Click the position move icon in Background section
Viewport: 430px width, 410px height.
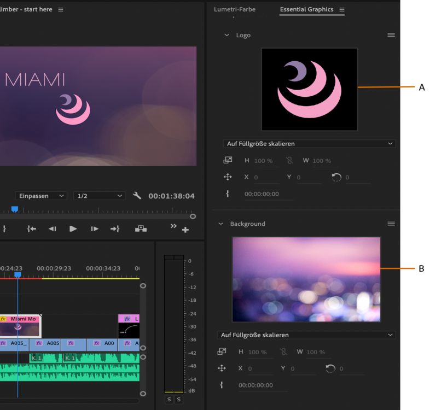pyautogui.click(x=222, y=368)
